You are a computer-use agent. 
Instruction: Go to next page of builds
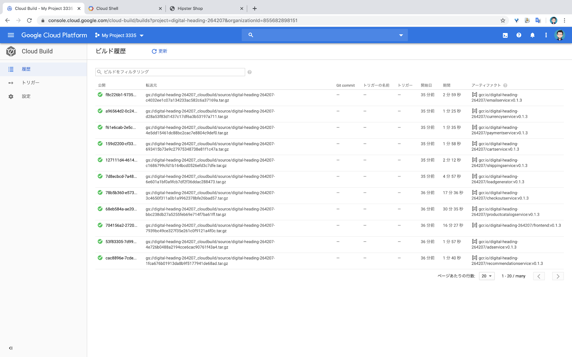pyautogui.click(x=558, y=276)
